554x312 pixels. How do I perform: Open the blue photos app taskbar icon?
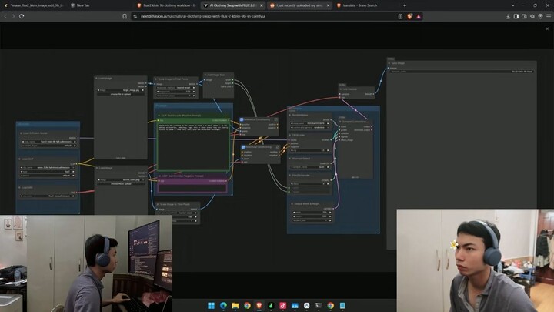tap(295, 305)
